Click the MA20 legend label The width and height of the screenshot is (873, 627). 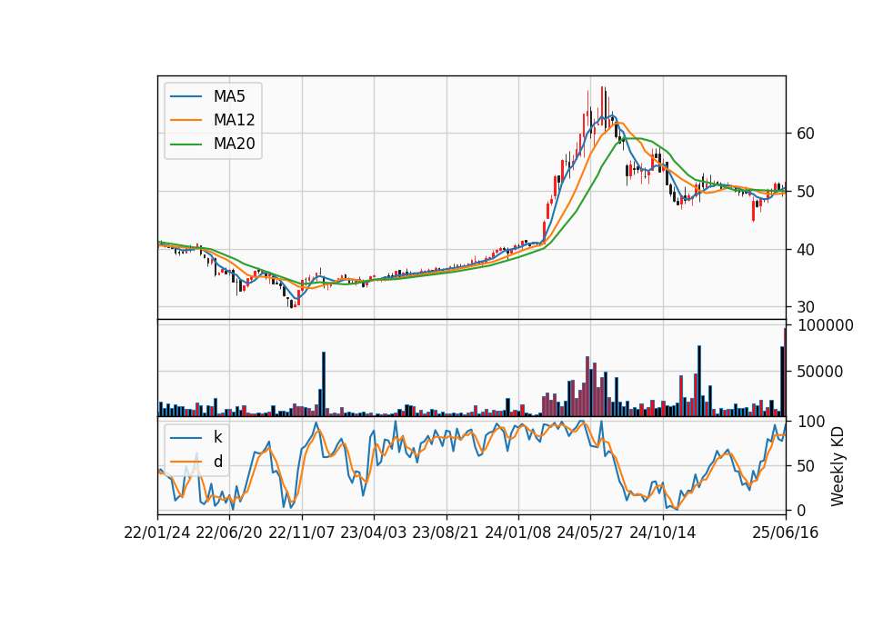coord(234,144)
